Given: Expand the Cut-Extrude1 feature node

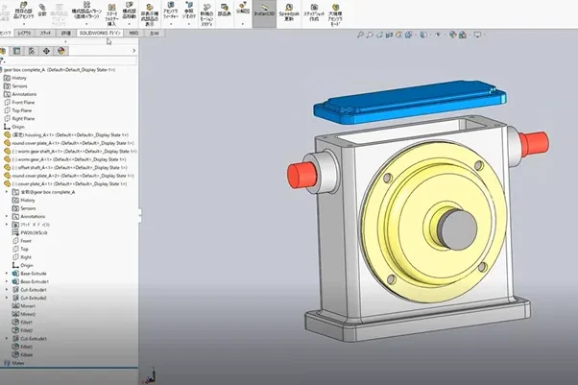Looking at the screenshot, I should pyautogui.click(x=7, y=289).
